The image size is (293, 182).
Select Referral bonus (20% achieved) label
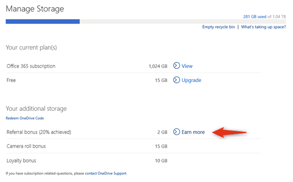(39, 132)
